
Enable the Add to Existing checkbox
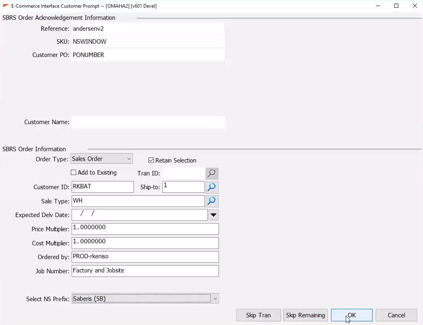[74, 173]
